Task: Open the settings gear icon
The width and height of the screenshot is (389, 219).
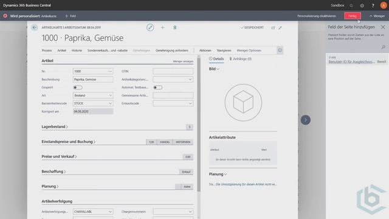Action: point(362,5)
